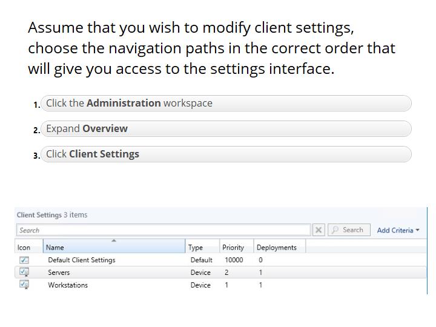Viewport: 436px width, 327px height.
Task: Select the Default Client Settings row
Action: [x=81, y=260]
